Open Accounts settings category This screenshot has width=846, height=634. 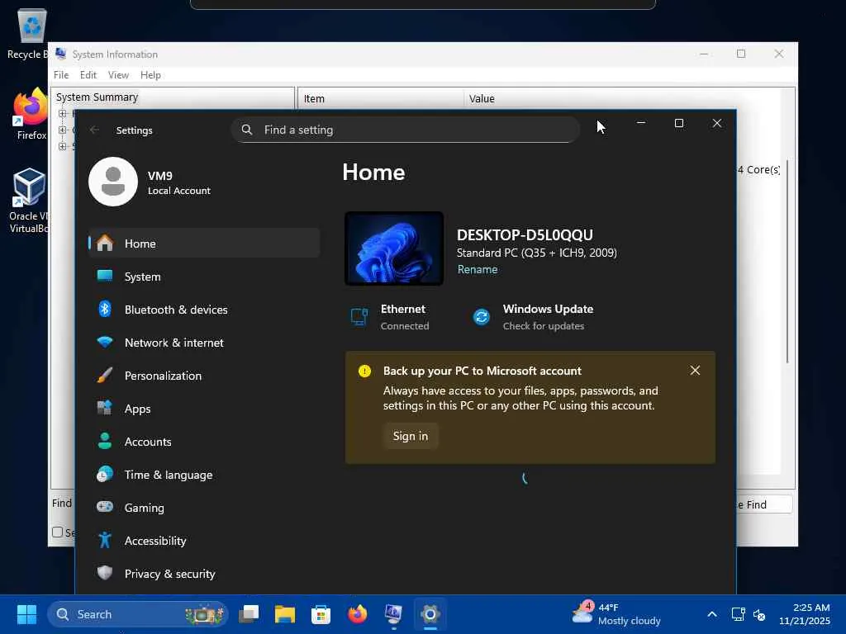(x=204, y=442)
